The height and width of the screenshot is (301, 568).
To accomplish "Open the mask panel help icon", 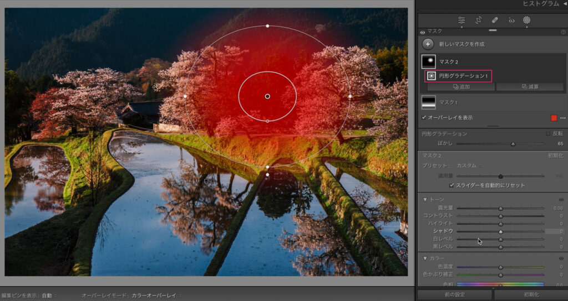I will click(x=563, y=32).
